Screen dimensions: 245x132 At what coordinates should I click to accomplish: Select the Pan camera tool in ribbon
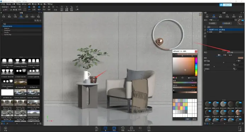[x=44, y=8]
